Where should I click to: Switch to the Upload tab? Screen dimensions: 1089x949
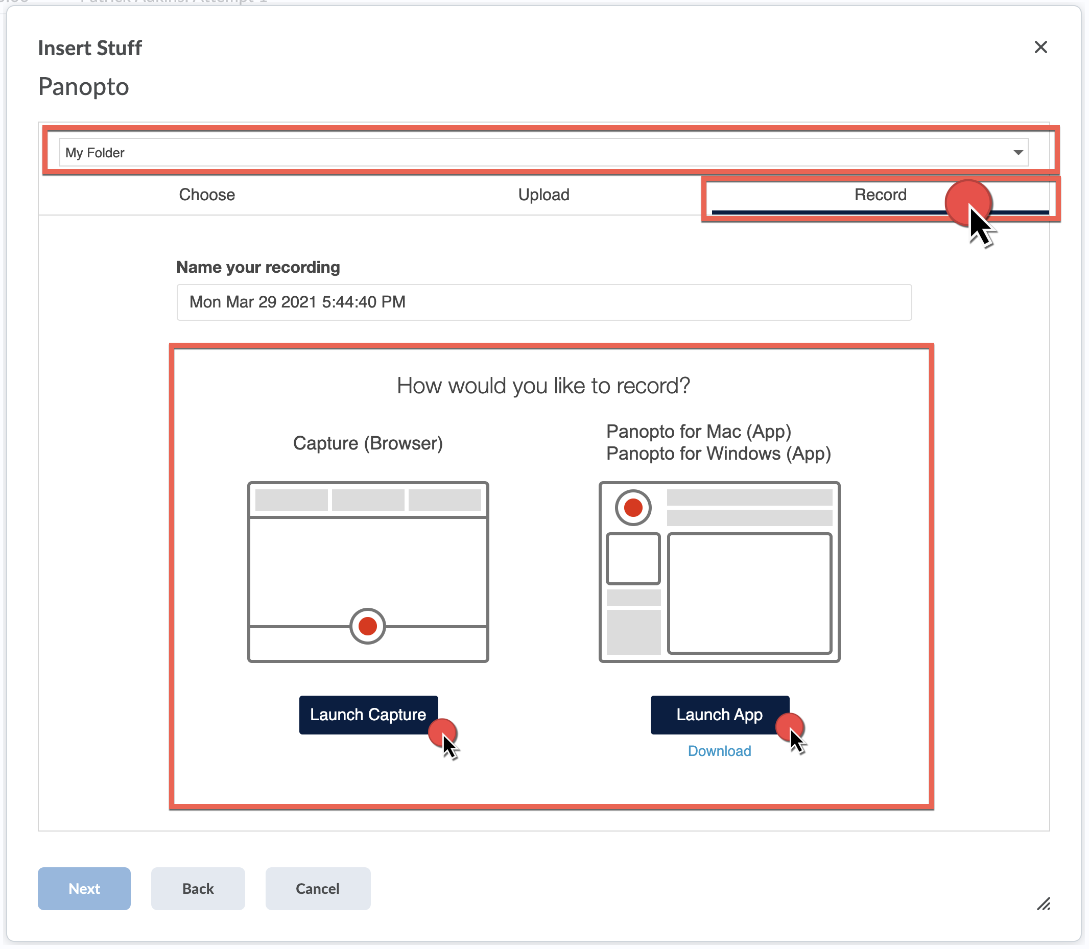(543, 195)
